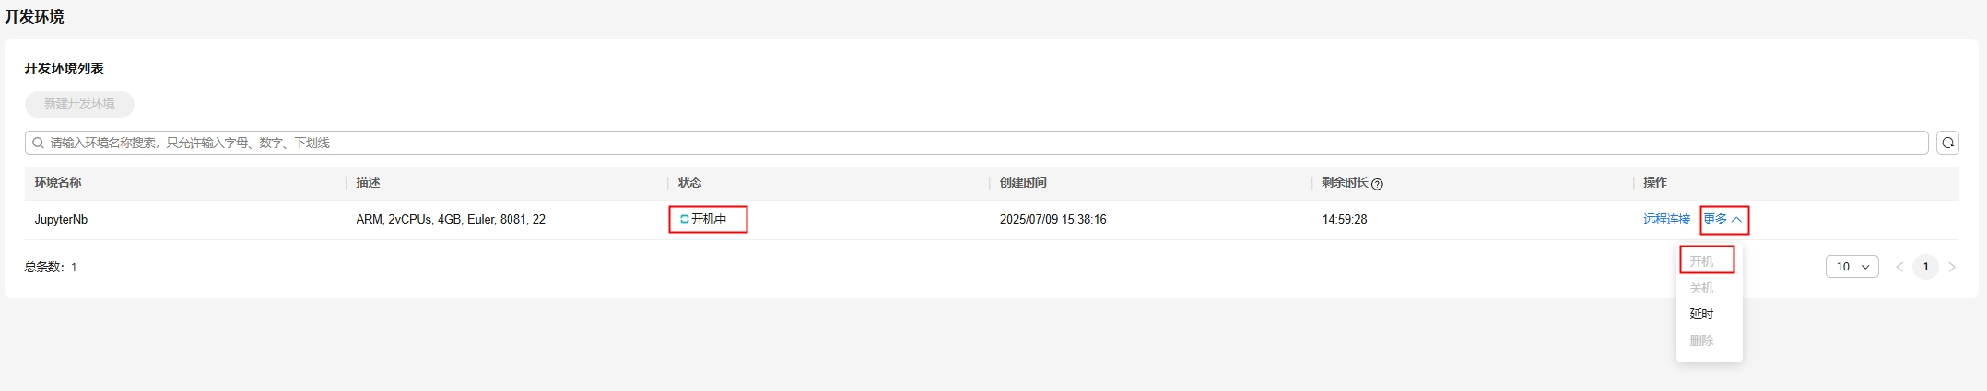
Task: Click the 状态 column header
Action: click(x=689, y=183)
